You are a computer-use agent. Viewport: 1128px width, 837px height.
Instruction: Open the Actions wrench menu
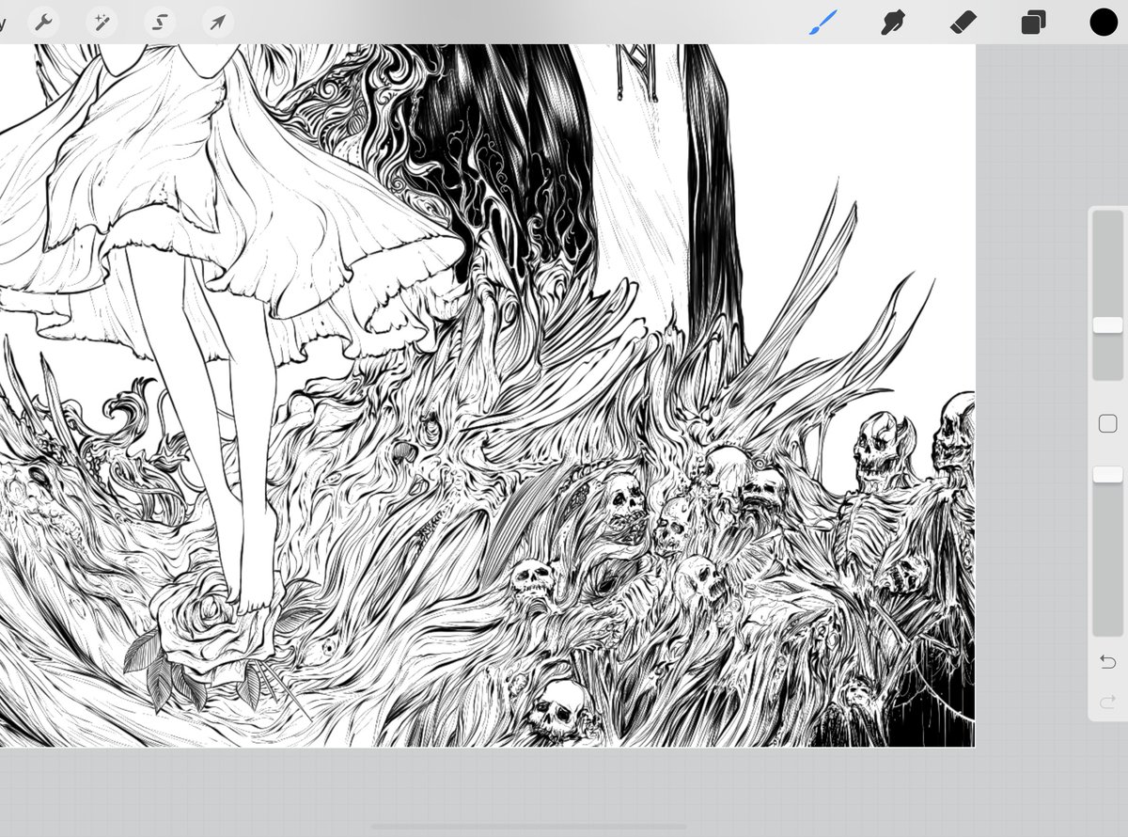tap(43, 22)
